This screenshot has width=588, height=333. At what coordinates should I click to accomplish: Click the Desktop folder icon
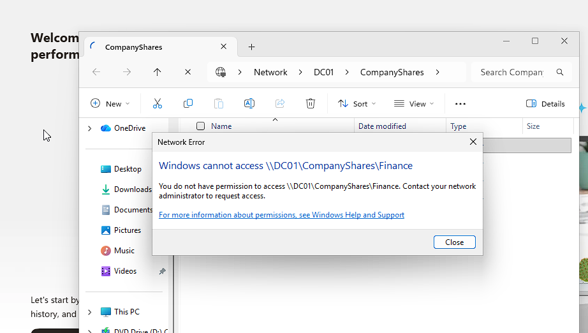106,169
